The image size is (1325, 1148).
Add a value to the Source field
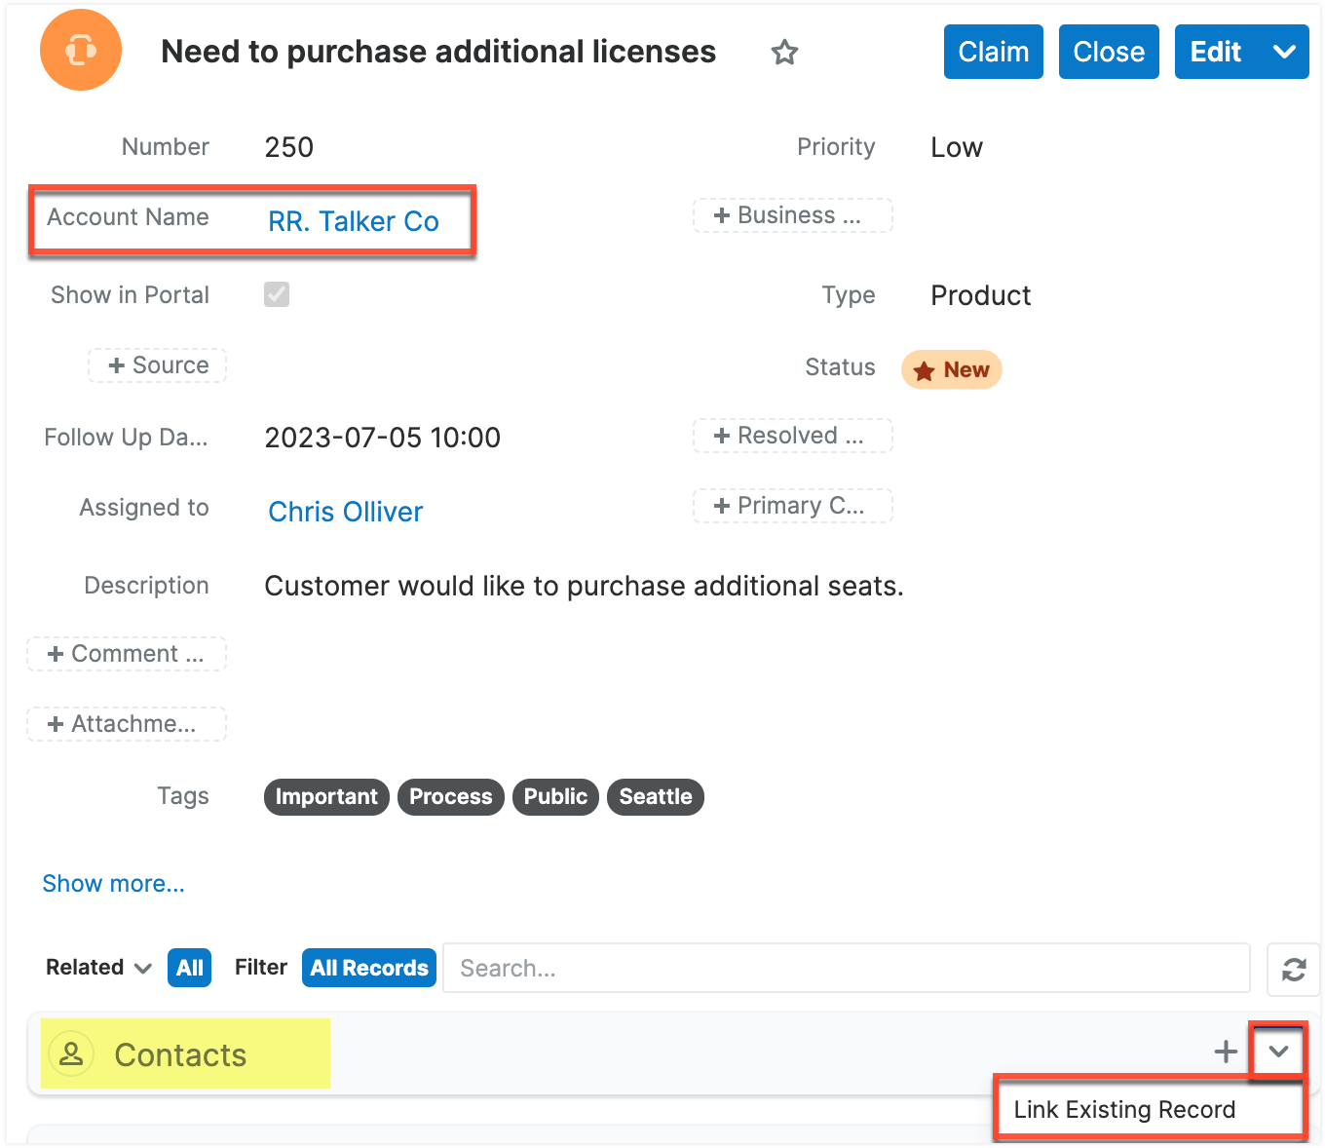158,365
